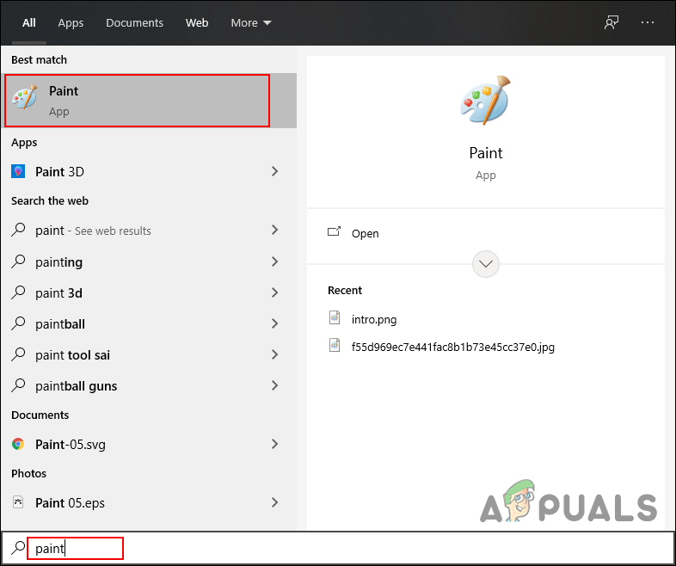This screenshot has height=566, width=676.
Task: Click the Paint 3D app icon
Action: pyautogui.click(x=18, y=171)
